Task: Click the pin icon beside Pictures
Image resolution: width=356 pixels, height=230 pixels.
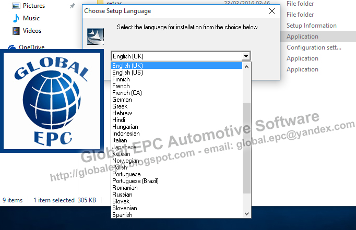Action: 72,6
